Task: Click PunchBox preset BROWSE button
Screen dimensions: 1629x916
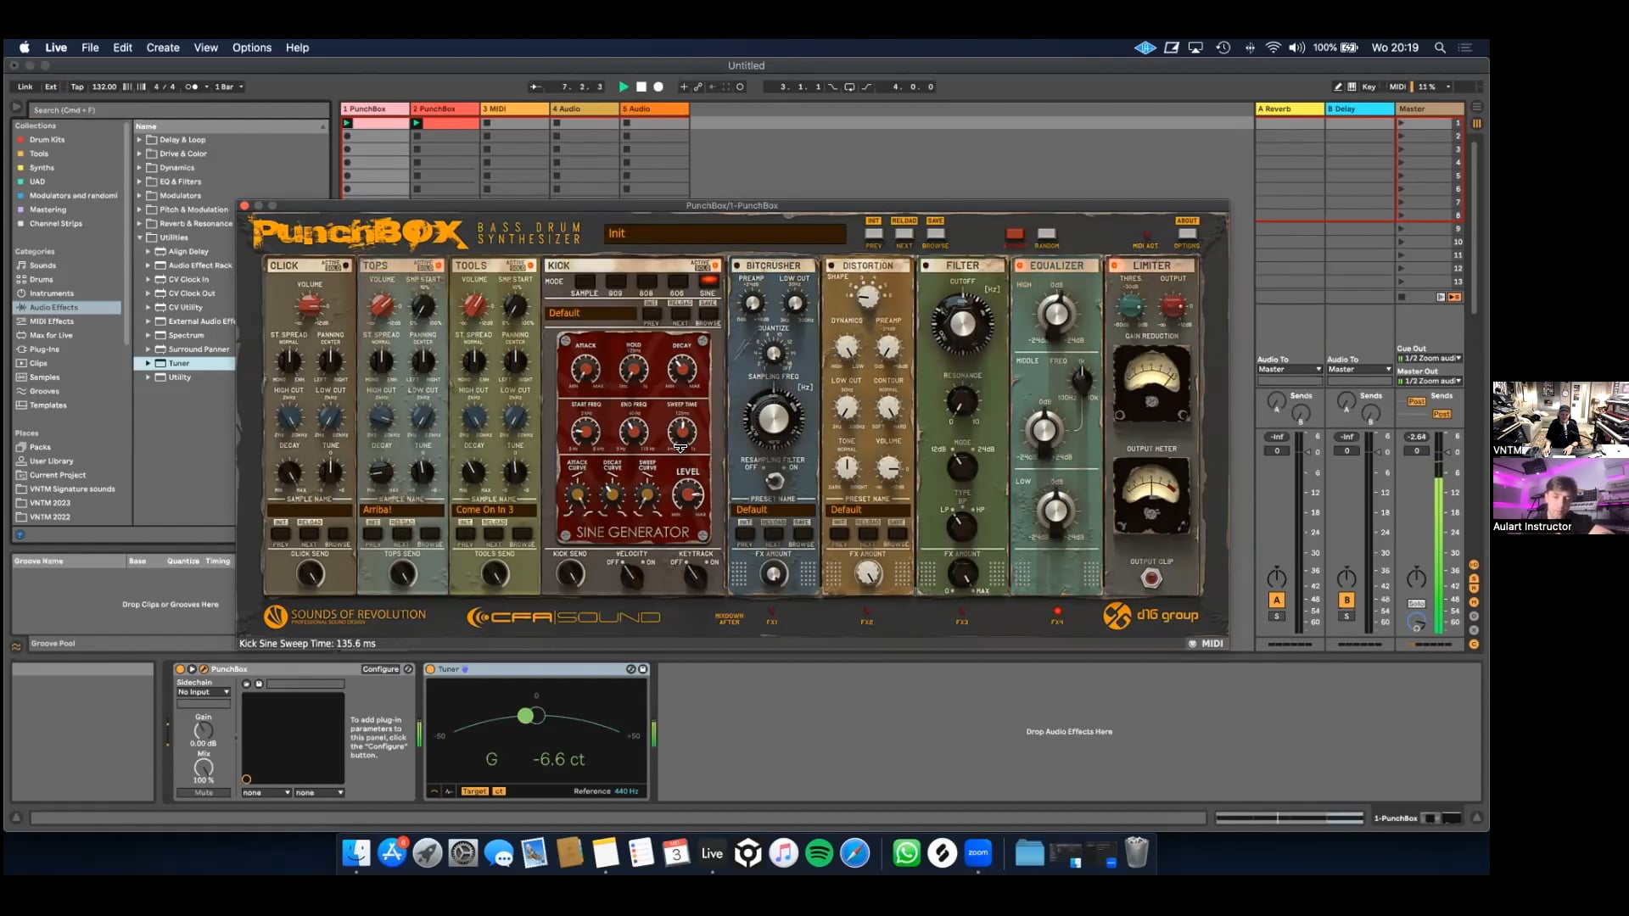Action: tap(936, 233)
